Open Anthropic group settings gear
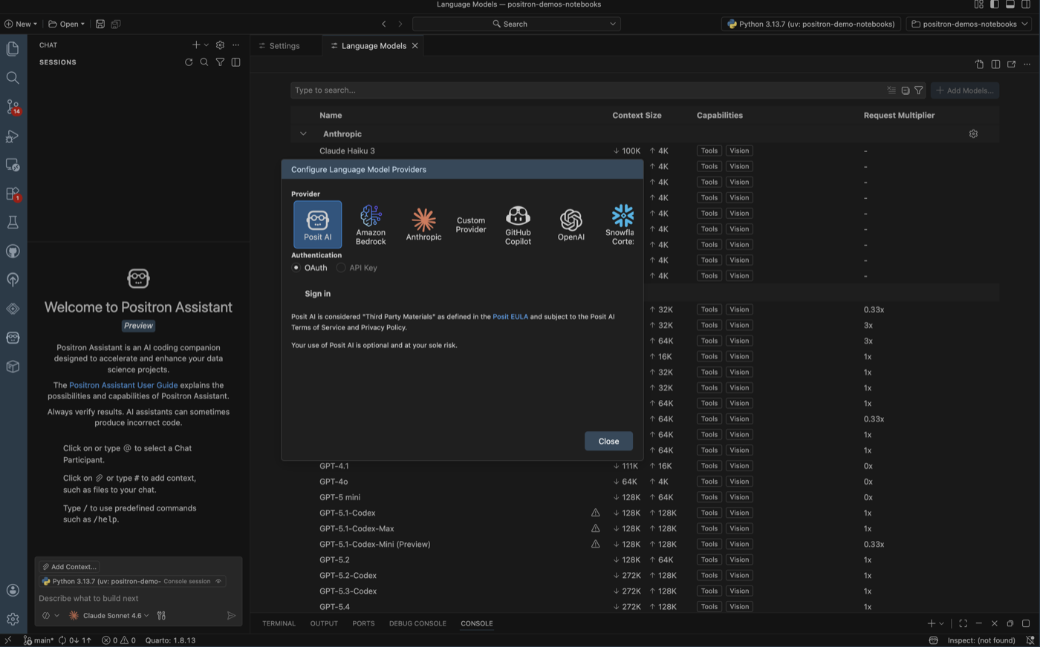Viewport: 1040px width, 647px height. (x=973, y=134)
